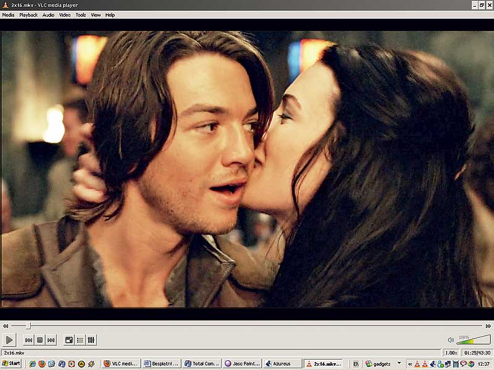Skip to next media item
This screenshot has width=494, height=370.
coord(51,340)
